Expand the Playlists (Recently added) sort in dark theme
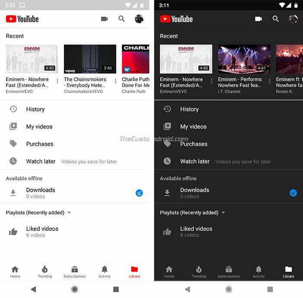303x298 pixels. [223, 212]
